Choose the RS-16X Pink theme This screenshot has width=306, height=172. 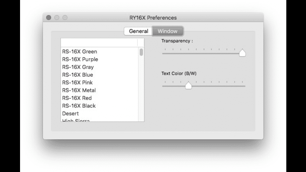[77, 82]
